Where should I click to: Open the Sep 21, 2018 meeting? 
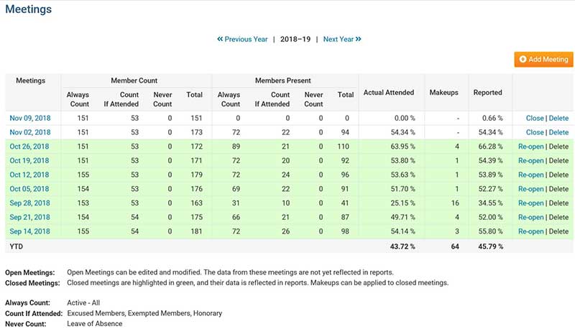(x=29, y=218)
